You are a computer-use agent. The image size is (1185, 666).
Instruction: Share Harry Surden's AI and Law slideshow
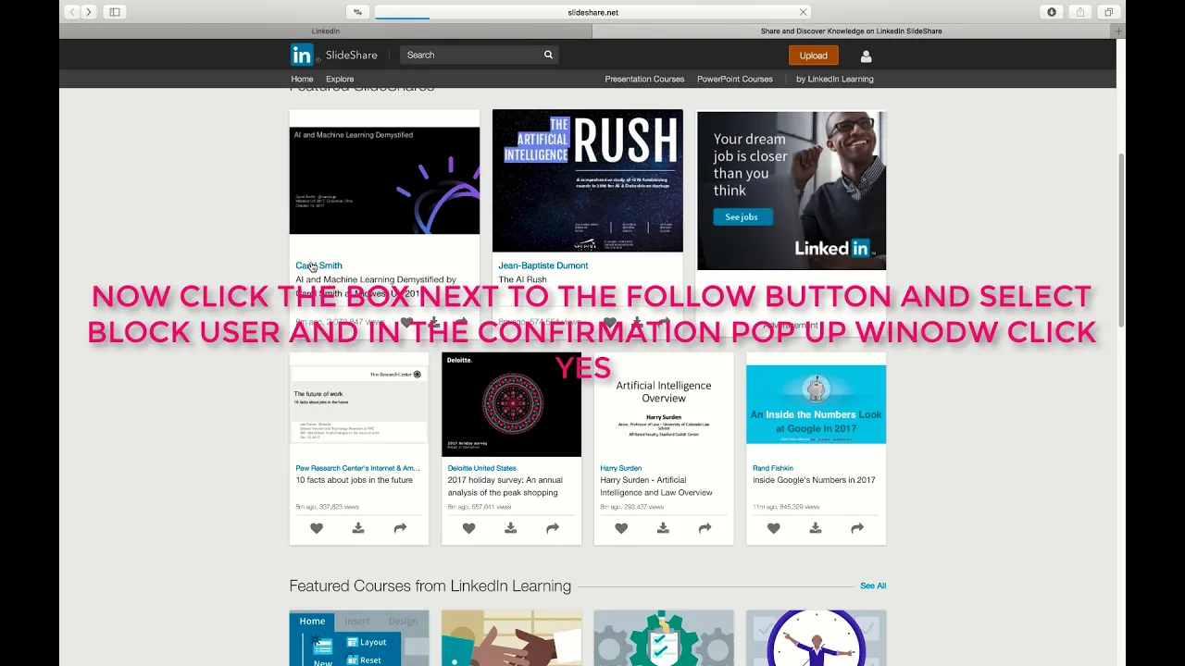click(x=705, y=528)
